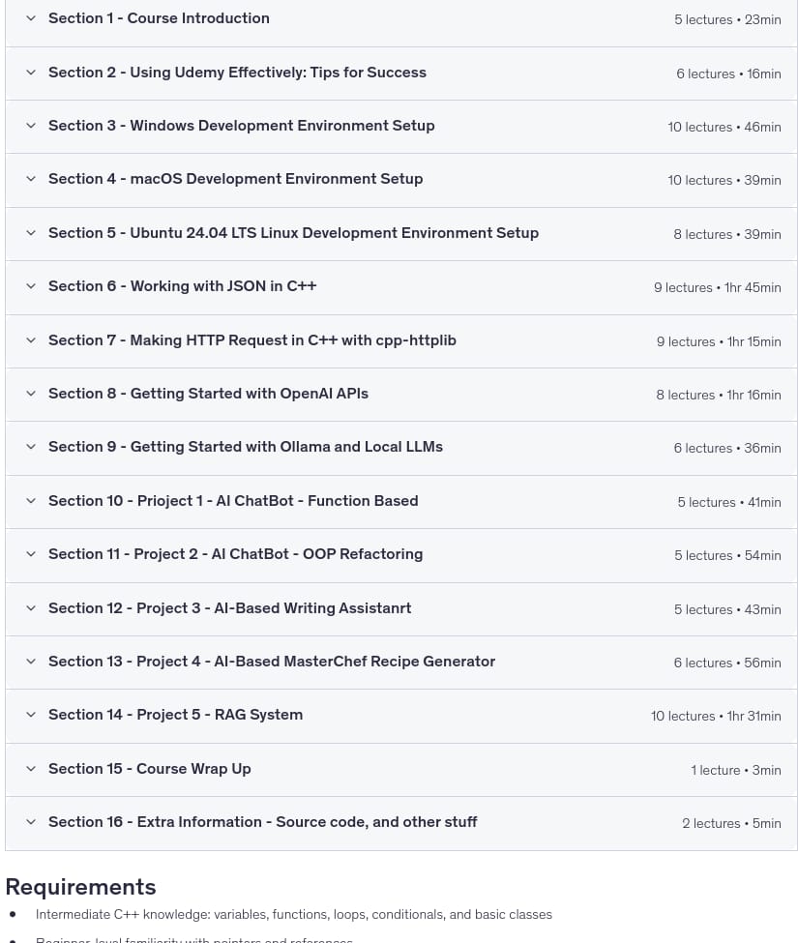This screenshot has height=943, width=798.
Task: Click the Requirements heading
Action: click(x=80, y=887)
